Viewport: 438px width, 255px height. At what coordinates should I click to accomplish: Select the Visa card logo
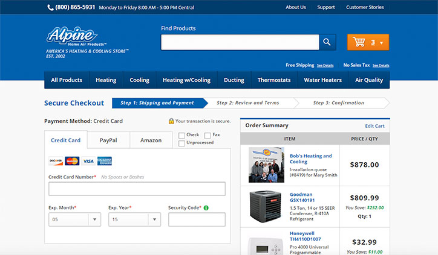(88, 161)
